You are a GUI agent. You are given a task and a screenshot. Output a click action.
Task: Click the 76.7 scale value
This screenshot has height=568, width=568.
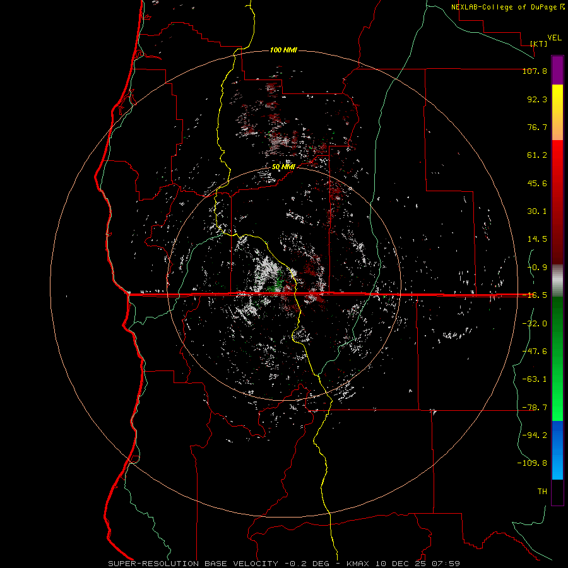(537, 127)
